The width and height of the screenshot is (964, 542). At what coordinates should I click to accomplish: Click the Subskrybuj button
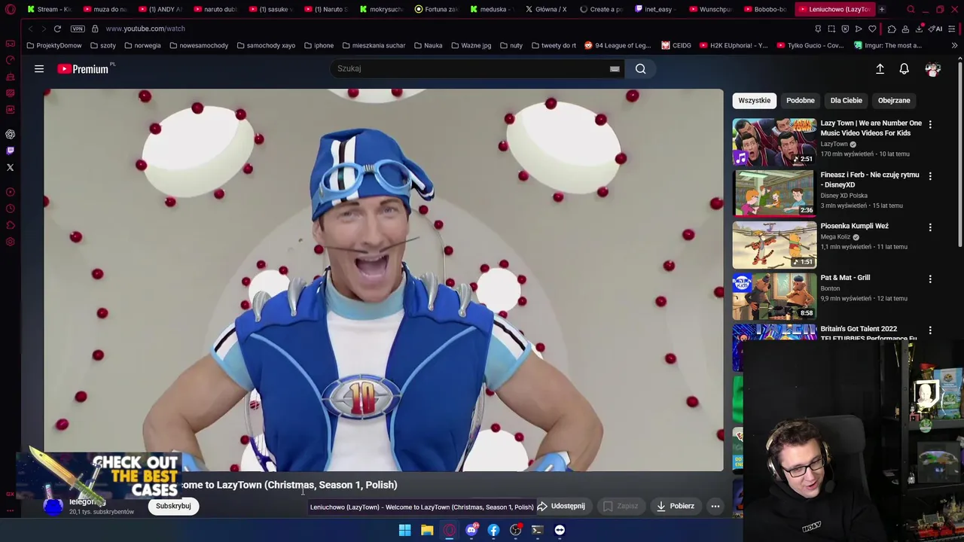173,506
